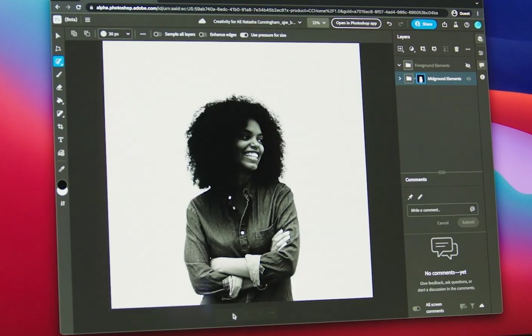Select the Brush tool in the toolbar
The width and height of the screenshot is (532, 336).
coord(59,75)
